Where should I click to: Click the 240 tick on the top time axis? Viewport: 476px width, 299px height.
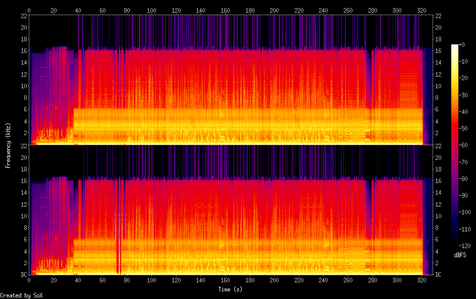323,10
